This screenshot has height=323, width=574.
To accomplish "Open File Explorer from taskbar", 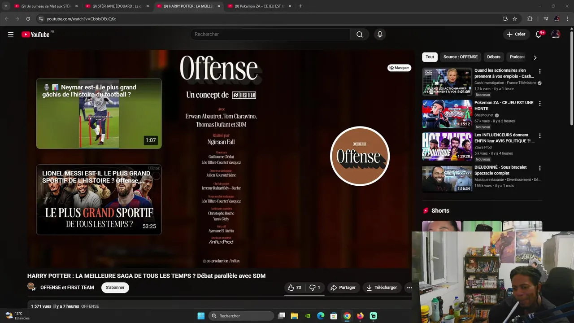I will (x=294, y=316).
